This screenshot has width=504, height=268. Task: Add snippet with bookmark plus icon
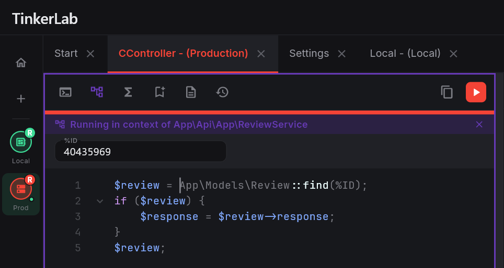tap(160, 92)
